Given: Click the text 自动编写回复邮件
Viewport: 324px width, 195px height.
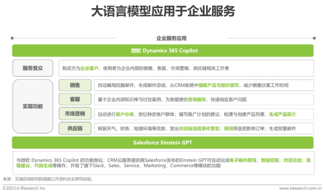Looking at the screenshot, I should click(116, 85).
